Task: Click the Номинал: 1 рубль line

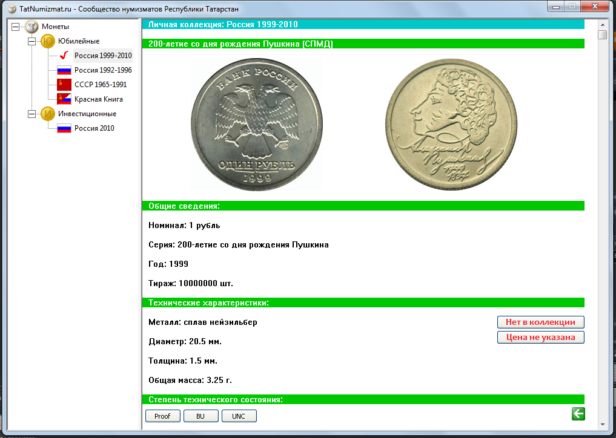Action: tap(184, 225)
